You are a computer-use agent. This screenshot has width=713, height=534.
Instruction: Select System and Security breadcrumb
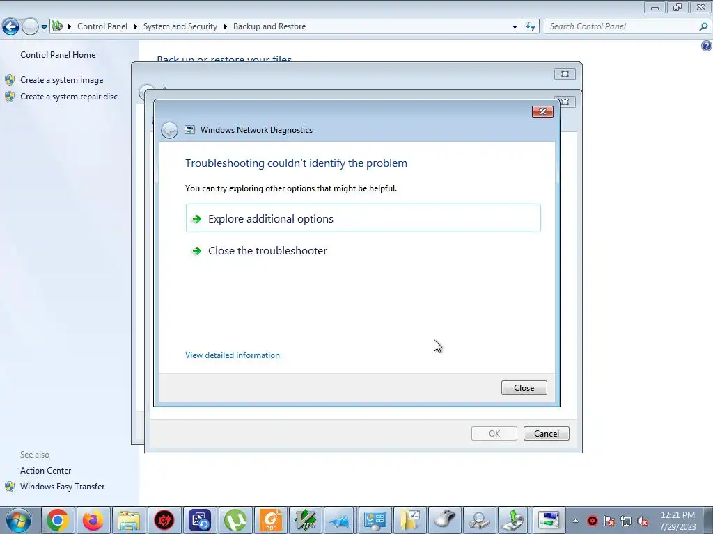click(180, 26)
